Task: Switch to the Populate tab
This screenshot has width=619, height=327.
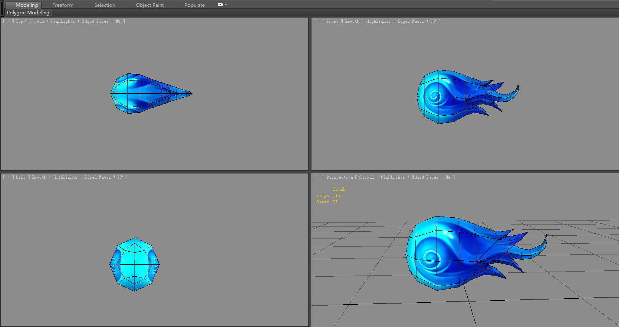Action: point(194,5)
